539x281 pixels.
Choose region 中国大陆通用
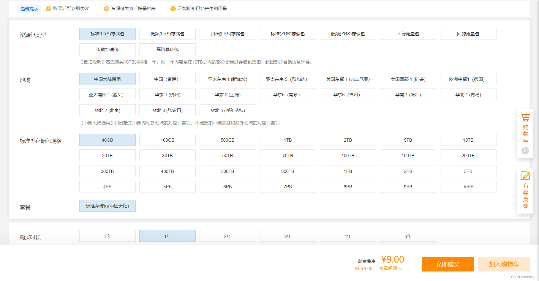(108, 79)
